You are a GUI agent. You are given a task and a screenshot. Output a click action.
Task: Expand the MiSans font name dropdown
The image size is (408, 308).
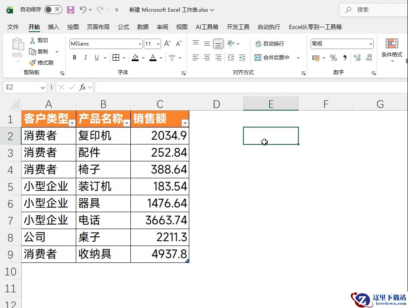click(140, 44)
